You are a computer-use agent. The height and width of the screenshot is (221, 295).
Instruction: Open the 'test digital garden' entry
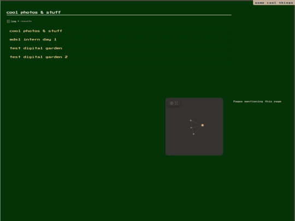pos(36,49)
